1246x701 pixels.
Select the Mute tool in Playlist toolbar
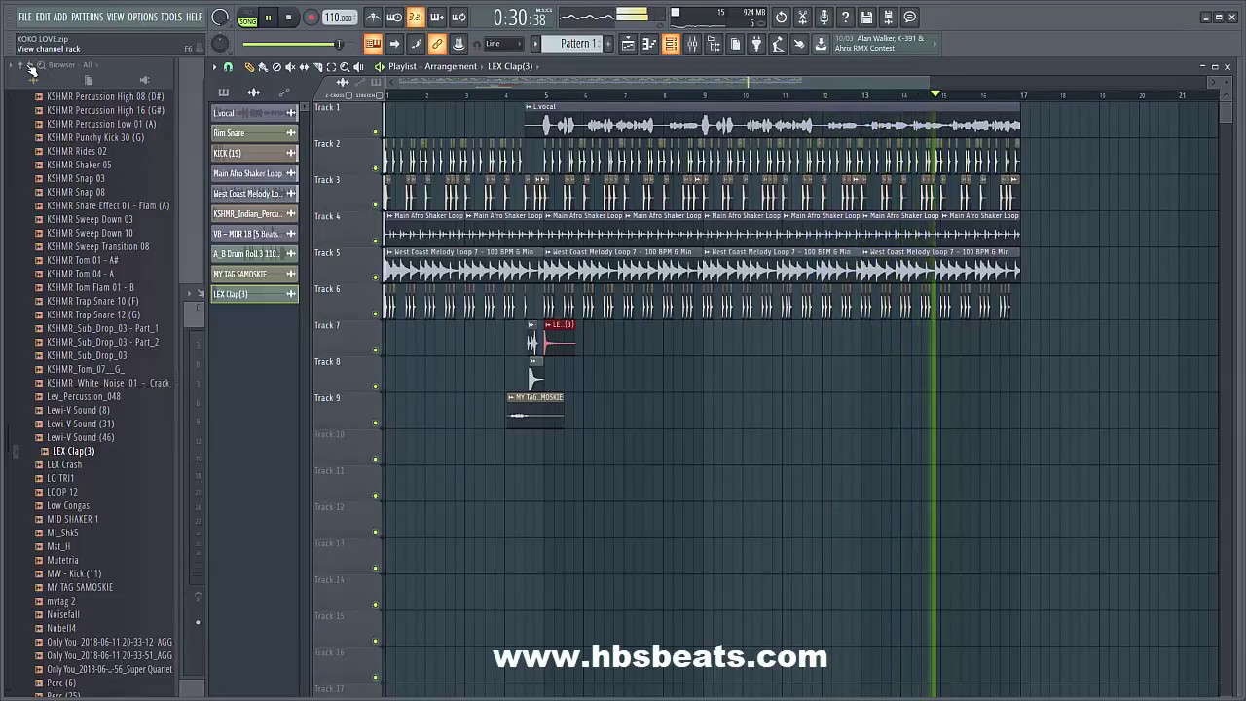(x=290, y=67)
